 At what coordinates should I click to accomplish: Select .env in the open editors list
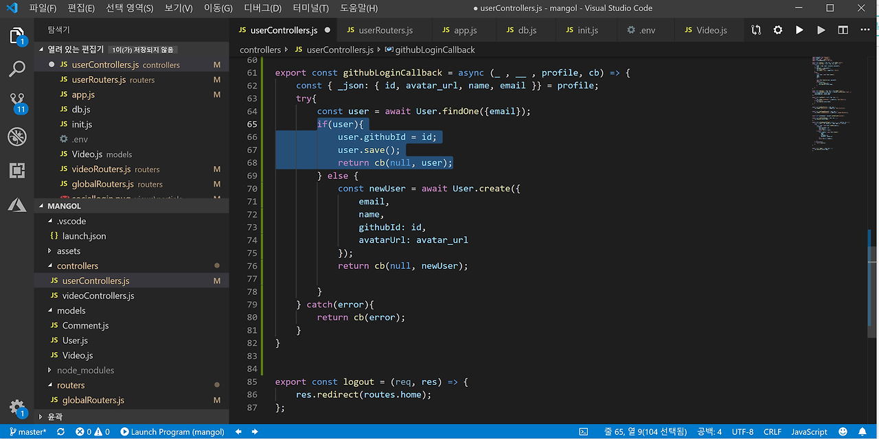(x=132, y=139)
